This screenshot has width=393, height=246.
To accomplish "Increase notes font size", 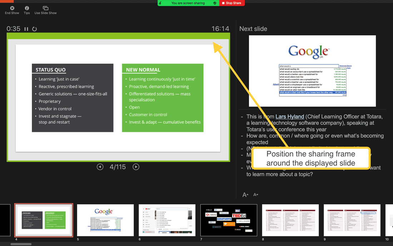I will [245, 195].
